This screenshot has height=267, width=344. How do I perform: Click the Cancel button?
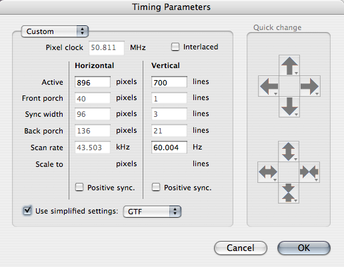coord(241,248)
